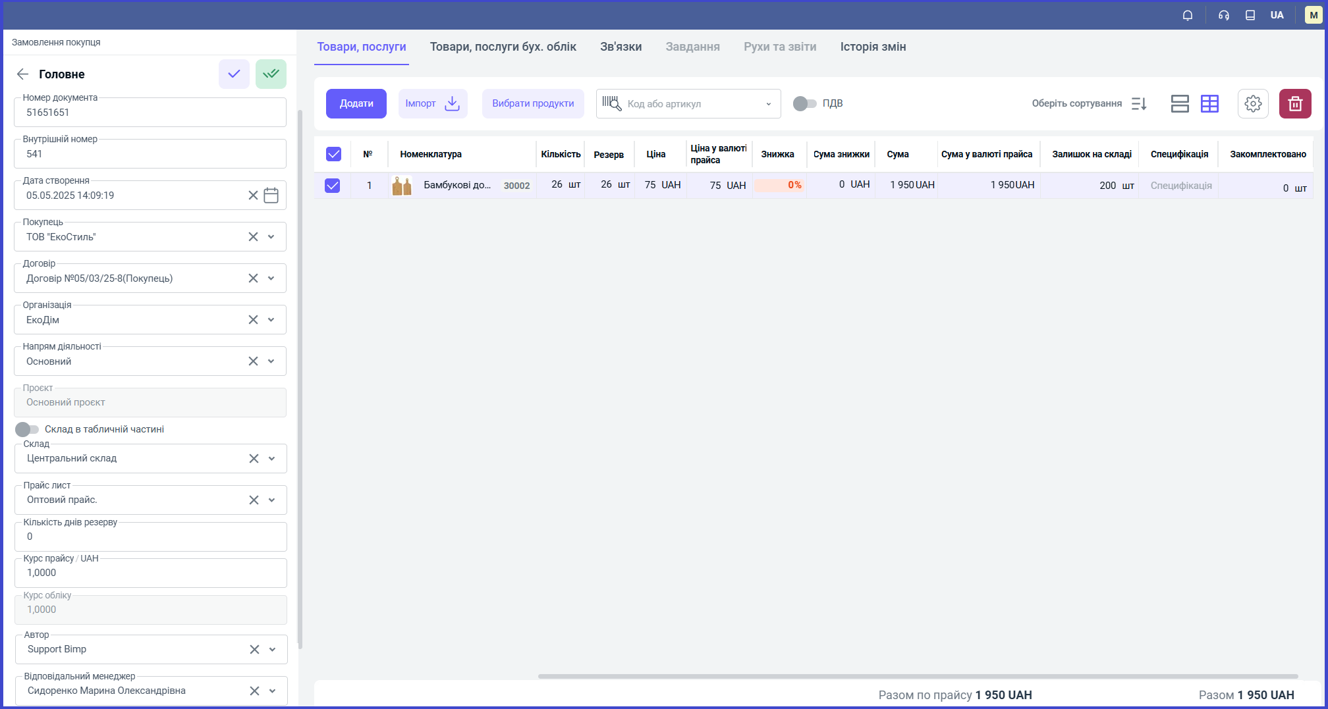Switch to table grid view icon
This screenshot has height=709, width=1328.
pos(1210,103)
